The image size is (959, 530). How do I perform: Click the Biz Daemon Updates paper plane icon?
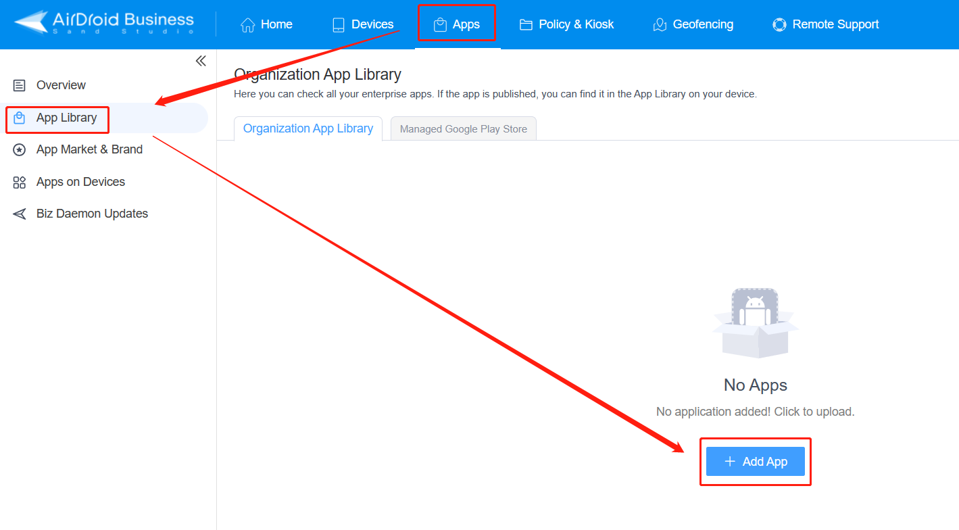click(20, 214)
